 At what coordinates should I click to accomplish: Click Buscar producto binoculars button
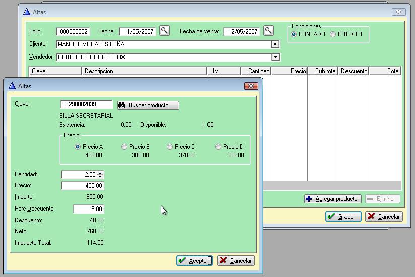(x=148, y=105)
